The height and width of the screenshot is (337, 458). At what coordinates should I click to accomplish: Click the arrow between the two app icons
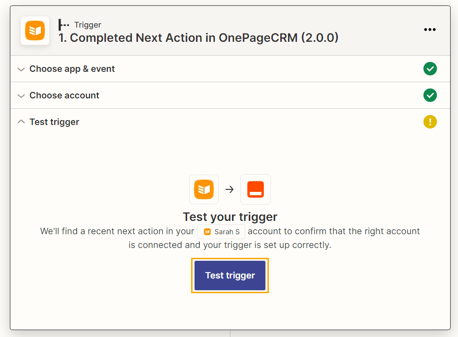229,189
